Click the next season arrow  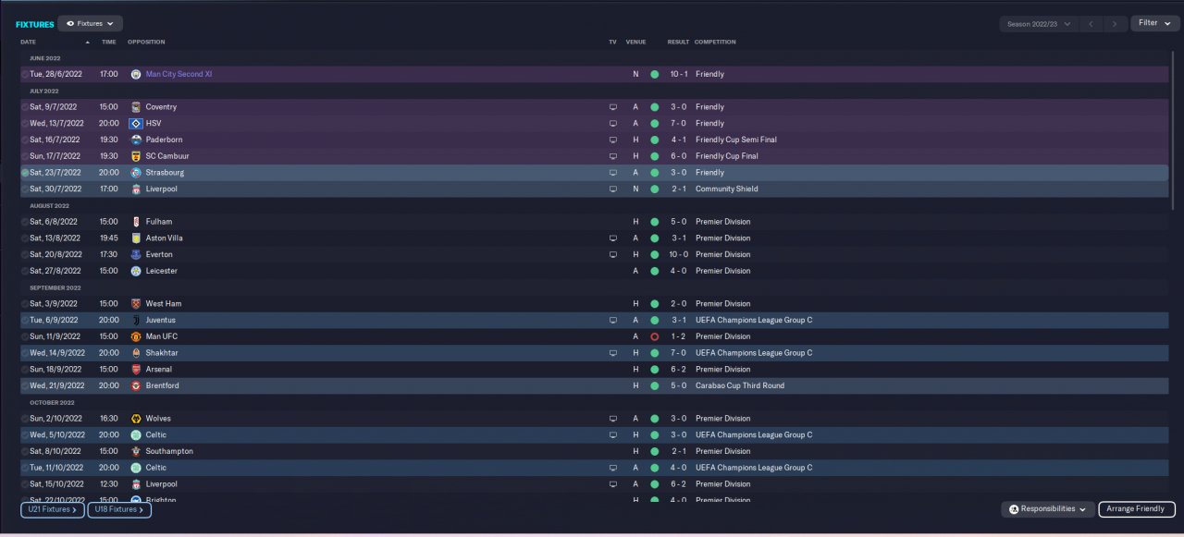(1115, 23)
